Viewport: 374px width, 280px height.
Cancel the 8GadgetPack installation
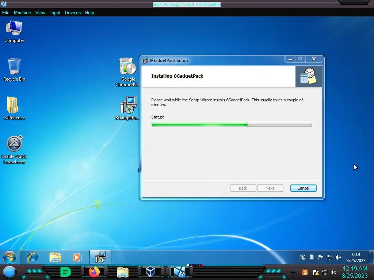pos(303,188)
